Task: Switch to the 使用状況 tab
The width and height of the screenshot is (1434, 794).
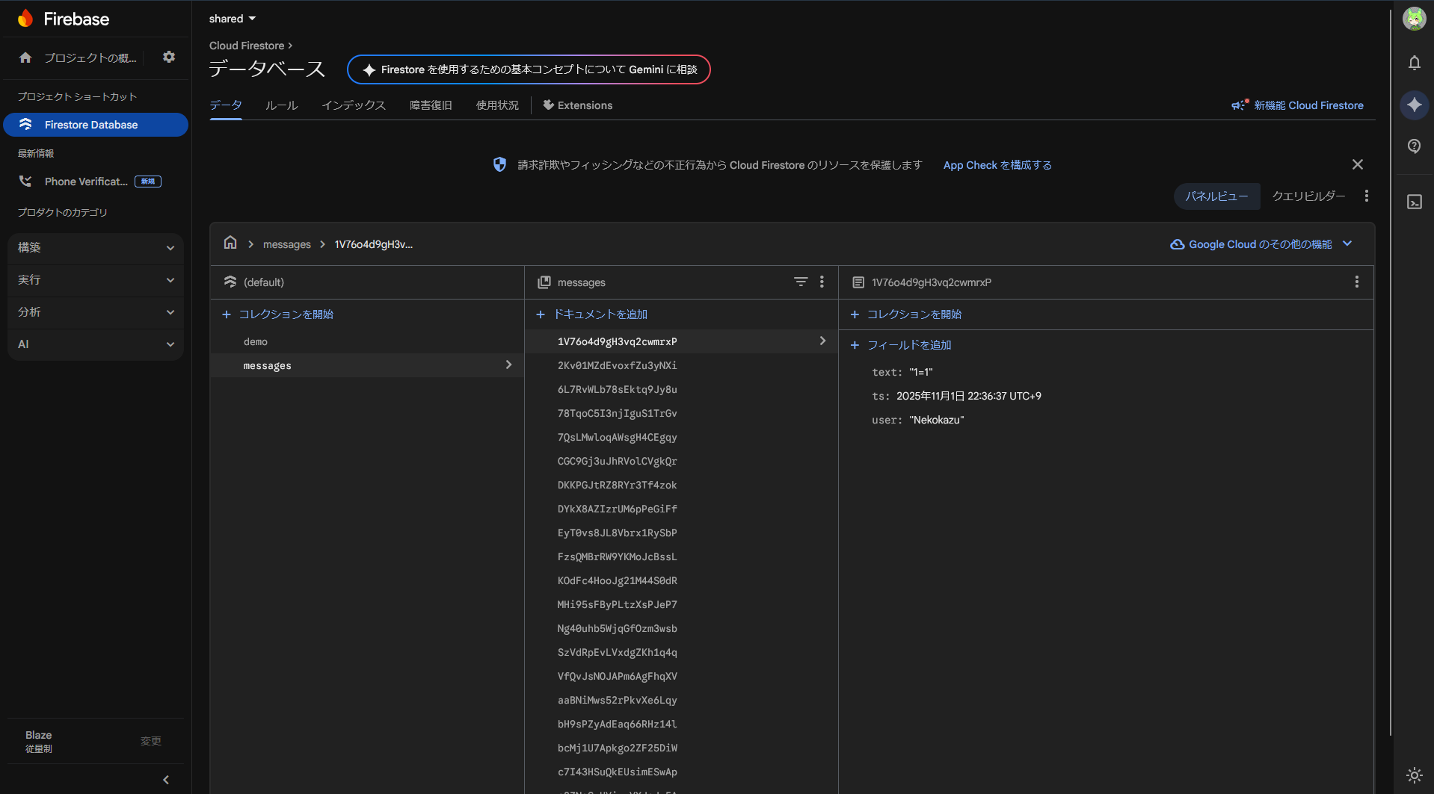Action: (497, 105)
